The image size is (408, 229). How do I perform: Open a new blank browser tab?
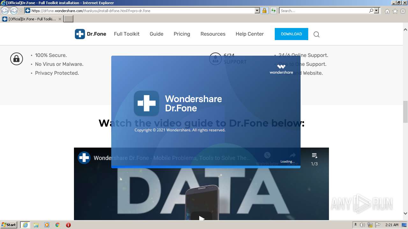(x=68, y=19)
